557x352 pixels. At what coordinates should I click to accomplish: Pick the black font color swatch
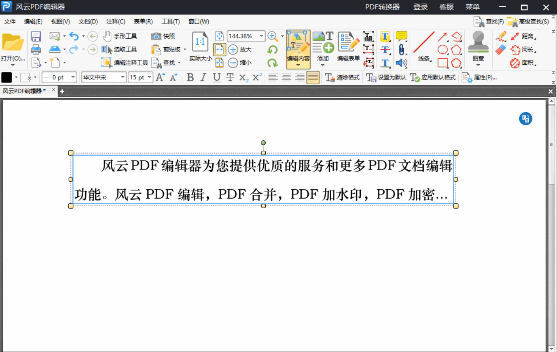point(7,77)
